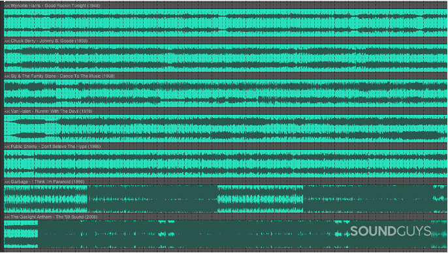Click the SoundGuys watermark logo
The image size is (448, 253).
(x=391, y=231)
